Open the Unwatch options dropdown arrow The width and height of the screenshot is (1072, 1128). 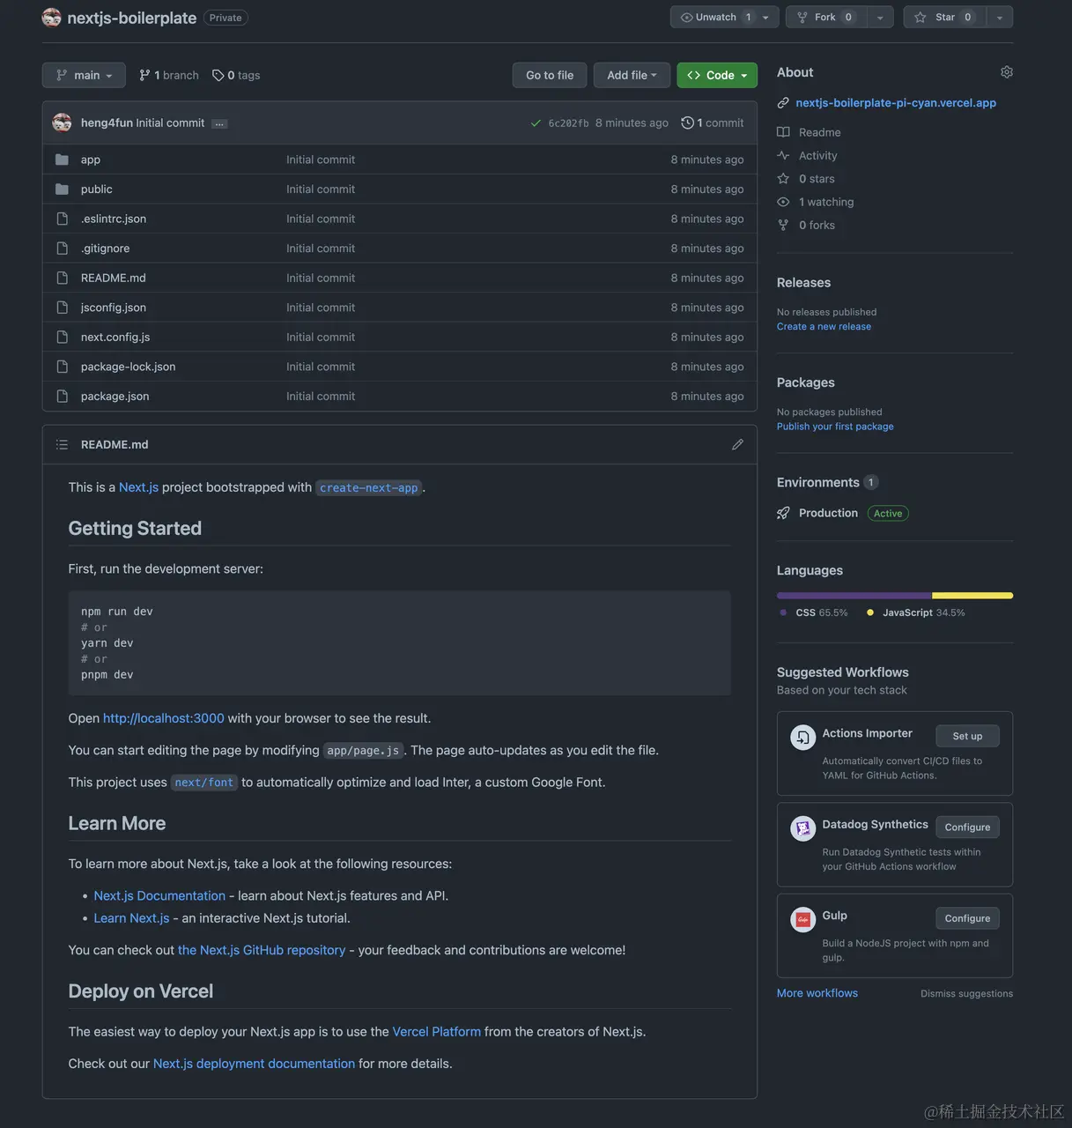pyautogui.click(x=766, y=18)
